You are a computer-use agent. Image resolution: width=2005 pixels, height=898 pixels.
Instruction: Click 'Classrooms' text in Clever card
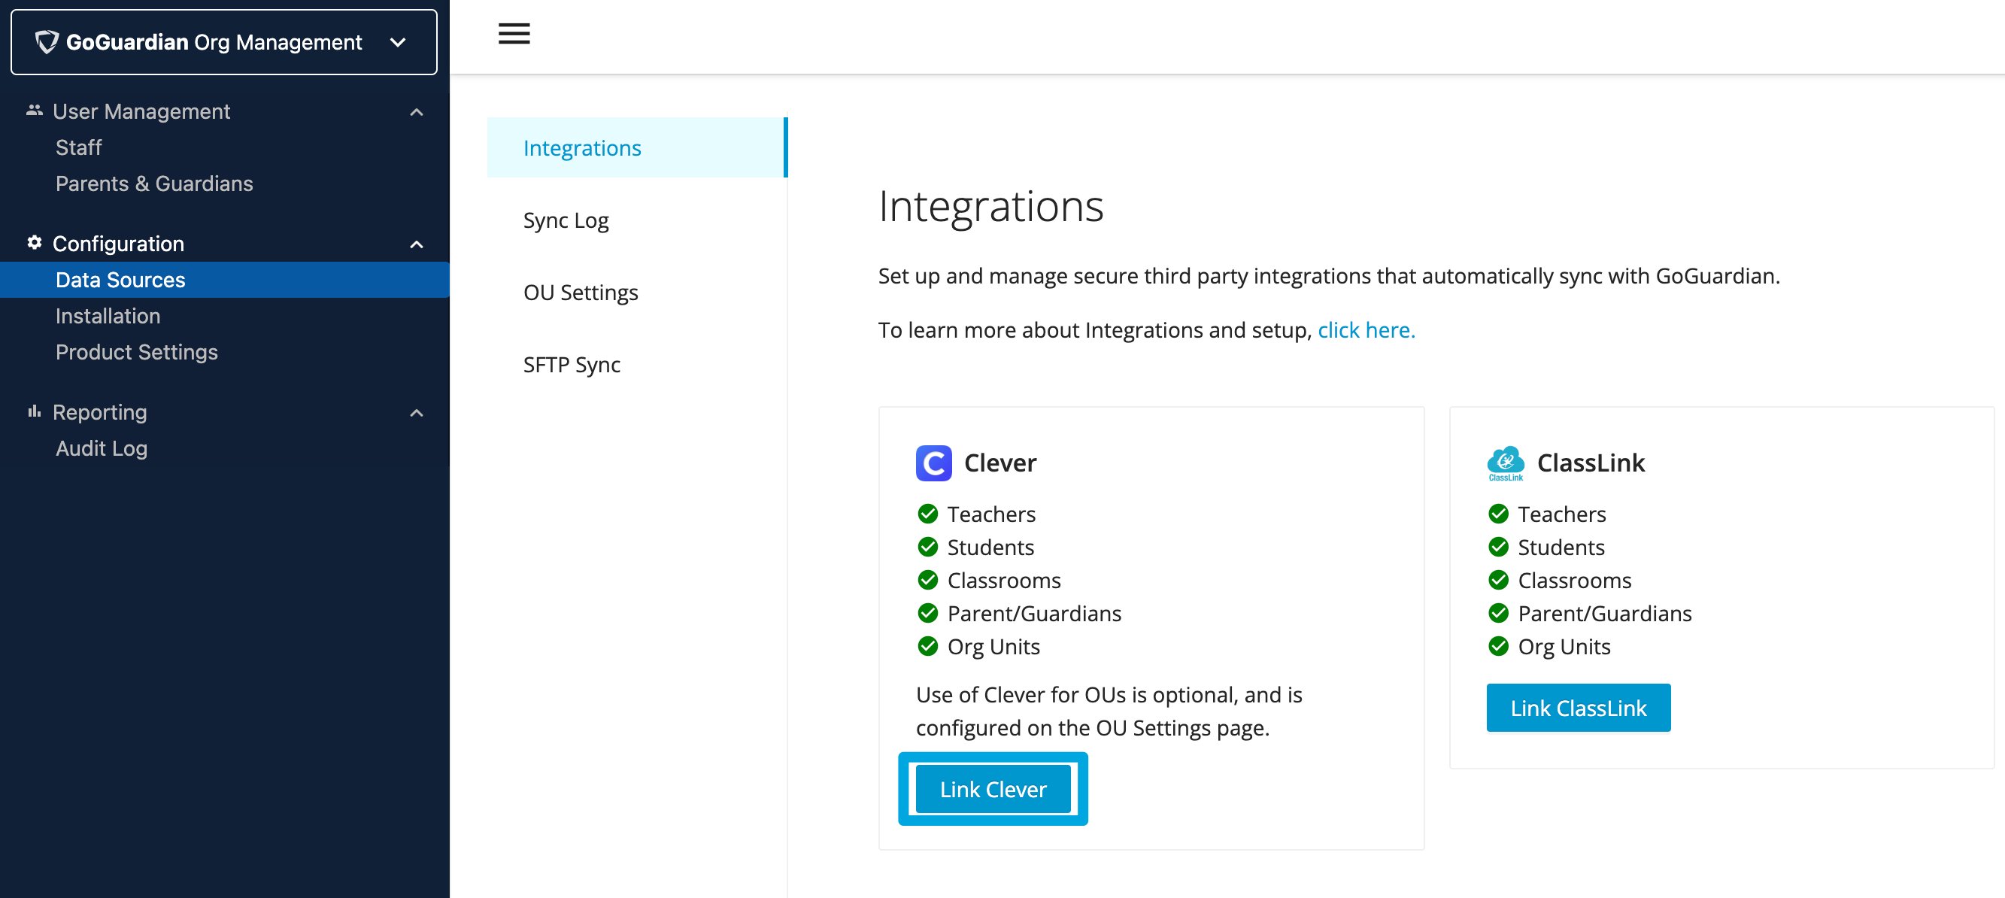(x=1004, y=580)
